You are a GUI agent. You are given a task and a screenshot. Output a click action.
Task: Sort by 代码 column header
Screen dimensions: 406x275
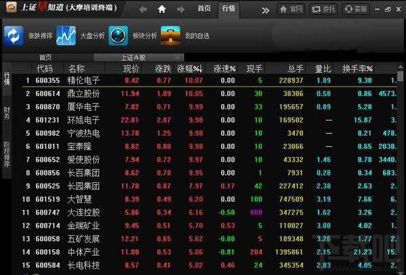45,69
